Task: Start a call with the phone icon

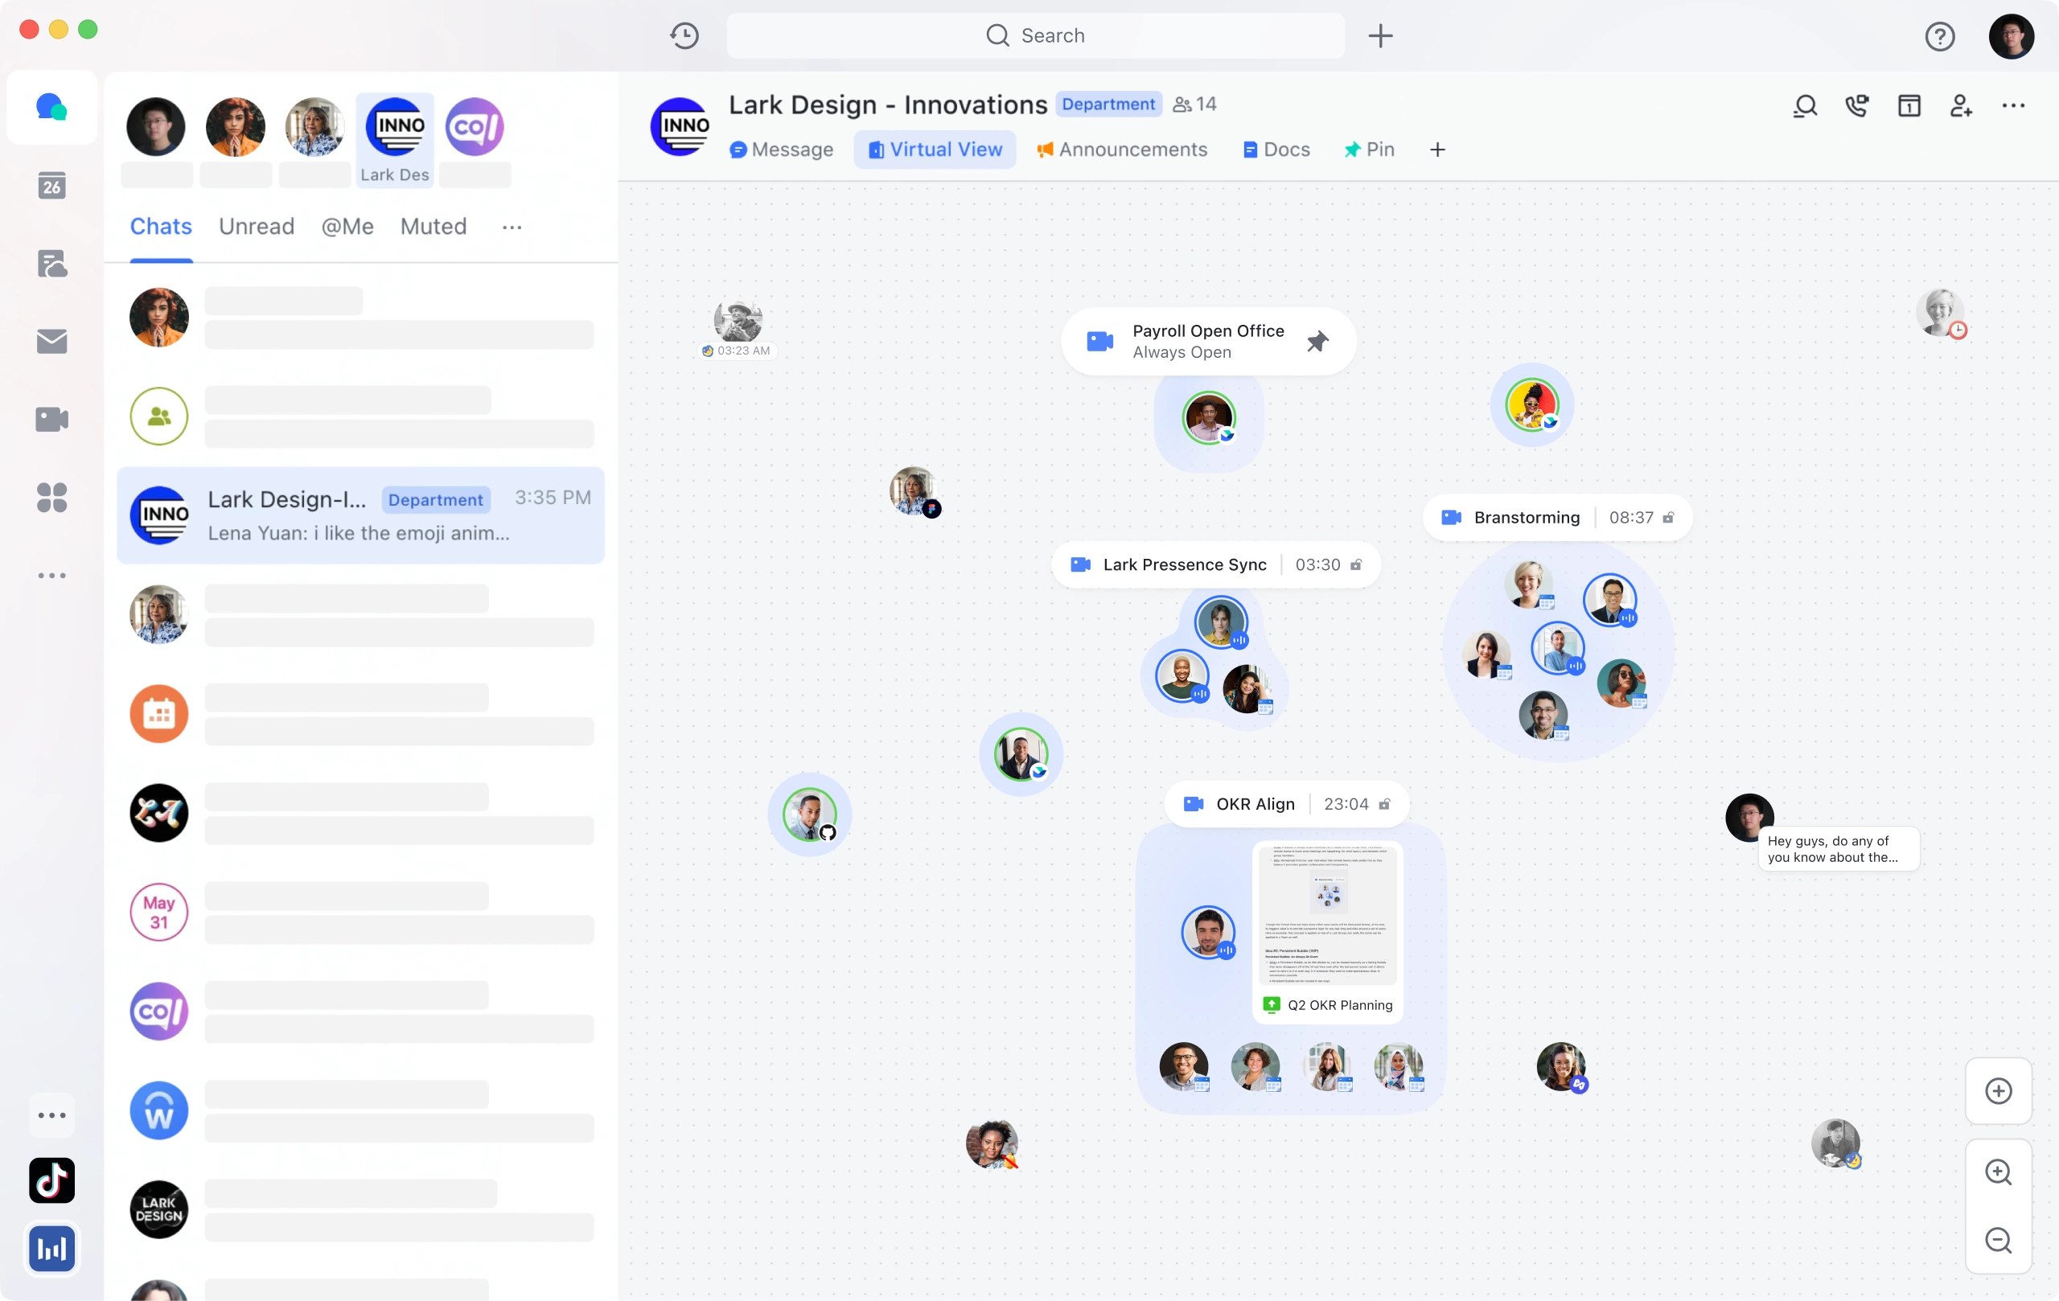Action: click(x=1856, y=105)
